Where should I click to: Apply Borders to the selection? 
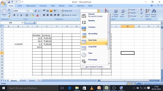tap(27, 15)
